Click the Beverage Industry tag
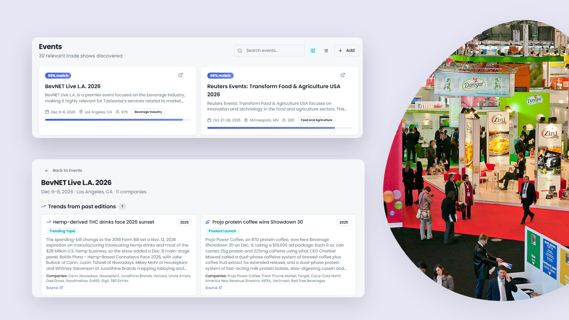Viewport: 569px width, 320px height. 148,112
